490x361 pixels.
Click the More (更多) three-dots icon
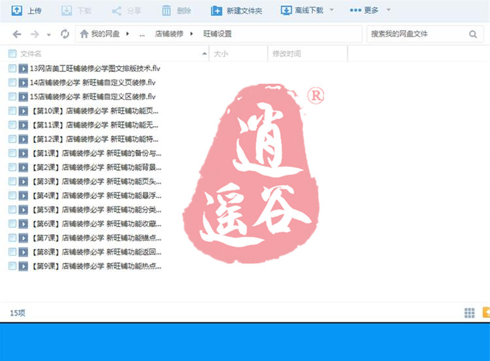coord(355,10)
